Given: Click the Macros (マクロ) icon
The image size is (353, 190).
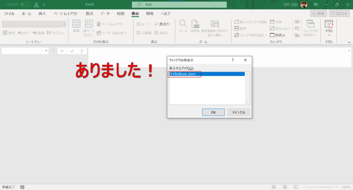Looking at the screenshot, I should pos(329,24).
